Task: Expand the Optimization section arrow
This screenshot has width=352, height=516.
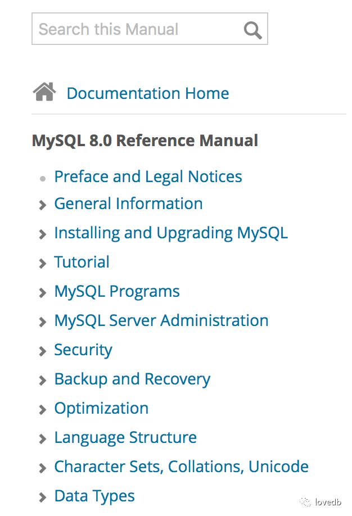Action: point(43,410)
